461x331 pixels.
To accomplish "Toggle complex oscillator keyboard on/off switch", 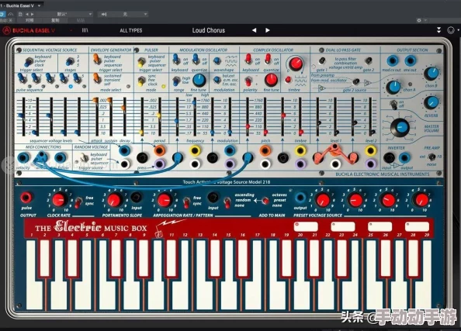I will click(248, 59).
